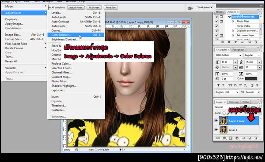Click the link layers icon in Layers panel

pyautogui.click(x=218, y=138)
